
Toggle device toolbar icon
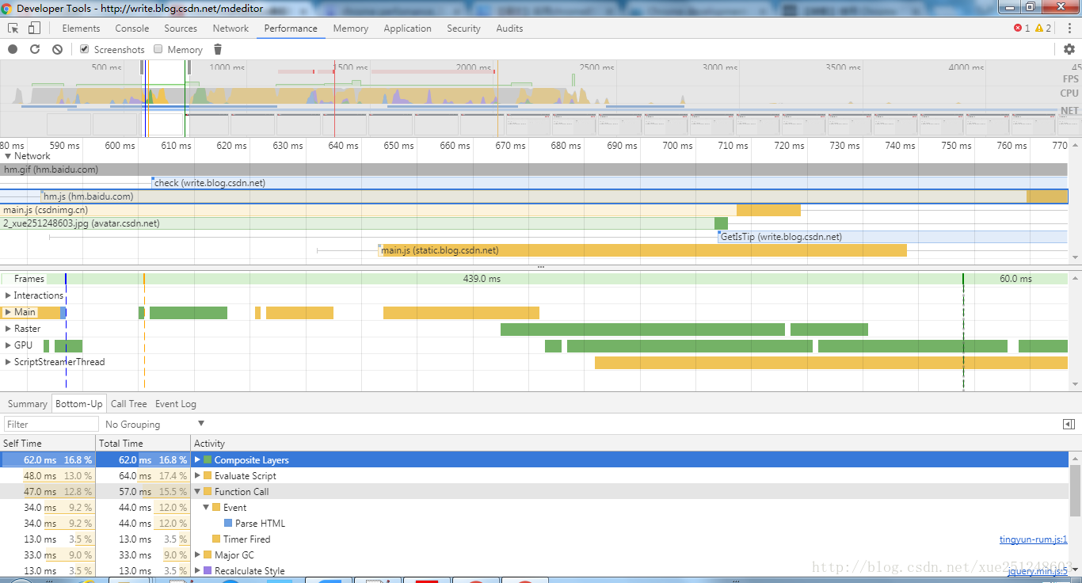coord(34,29)
